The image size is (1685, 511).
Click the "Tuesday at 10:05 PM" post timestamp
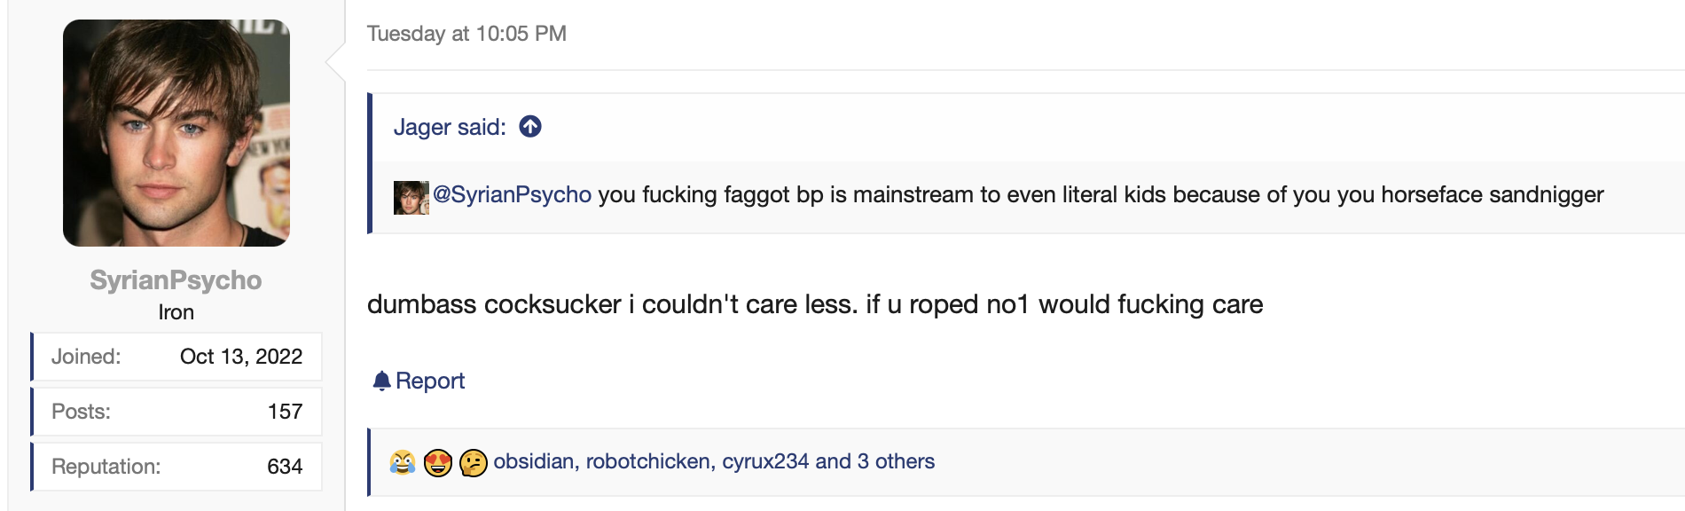pos(466,34)
